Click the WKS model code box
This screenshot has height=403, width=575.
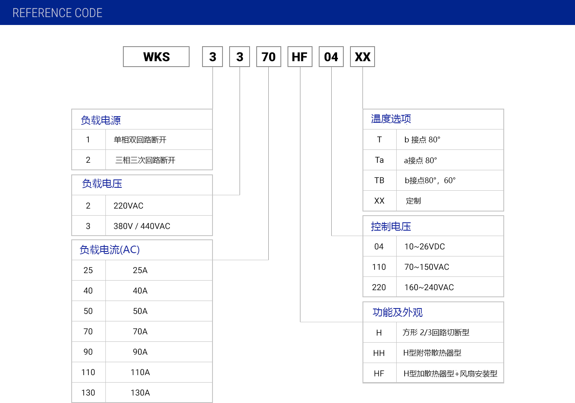156,57
